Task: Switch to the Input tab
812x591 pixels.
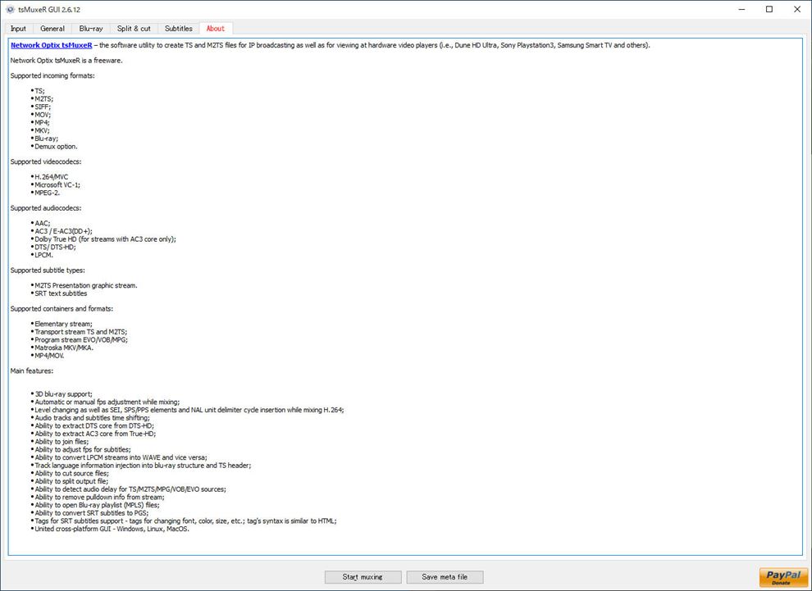Action: point(18,29)
